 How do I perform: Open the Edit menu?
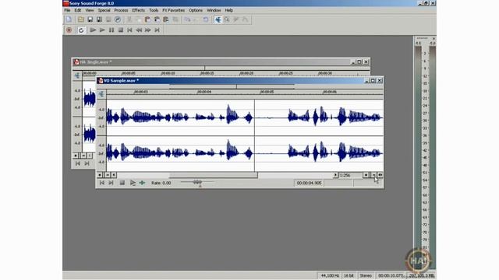pyautogui.click(x=78, y=10)
